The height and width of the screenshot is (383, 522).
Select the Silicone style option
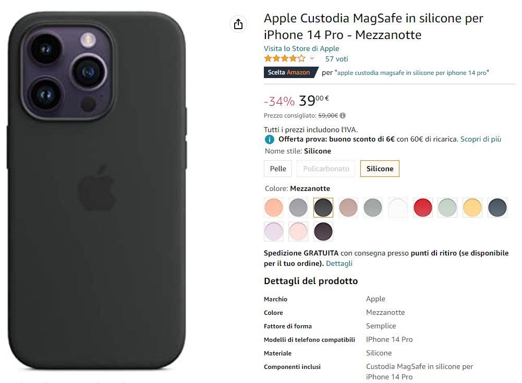tap(380, 169)
